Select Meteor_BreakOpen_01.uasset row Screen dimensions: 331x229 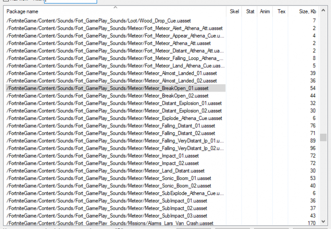[x=107, y=88]
